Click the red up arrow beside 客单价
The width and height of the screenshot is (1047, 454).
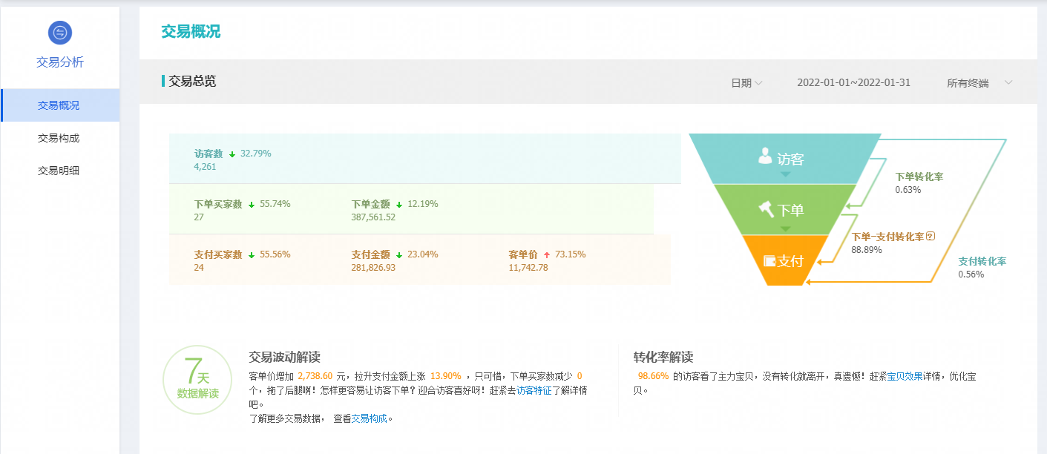point(547,255)
